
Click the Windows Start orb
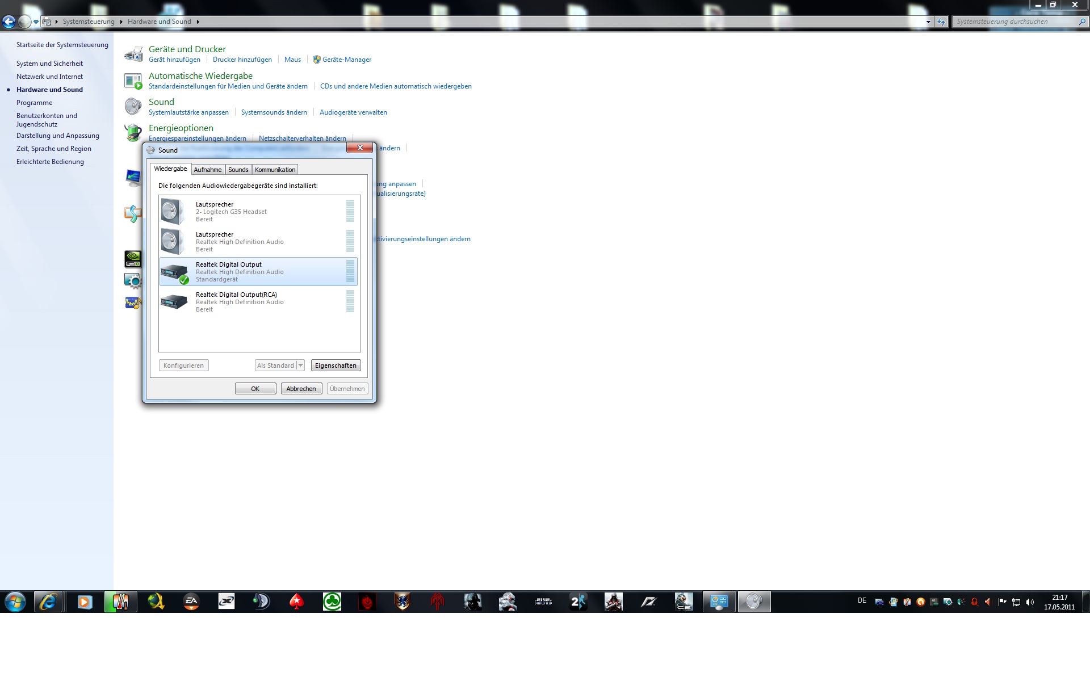click(x=15, y=602)
